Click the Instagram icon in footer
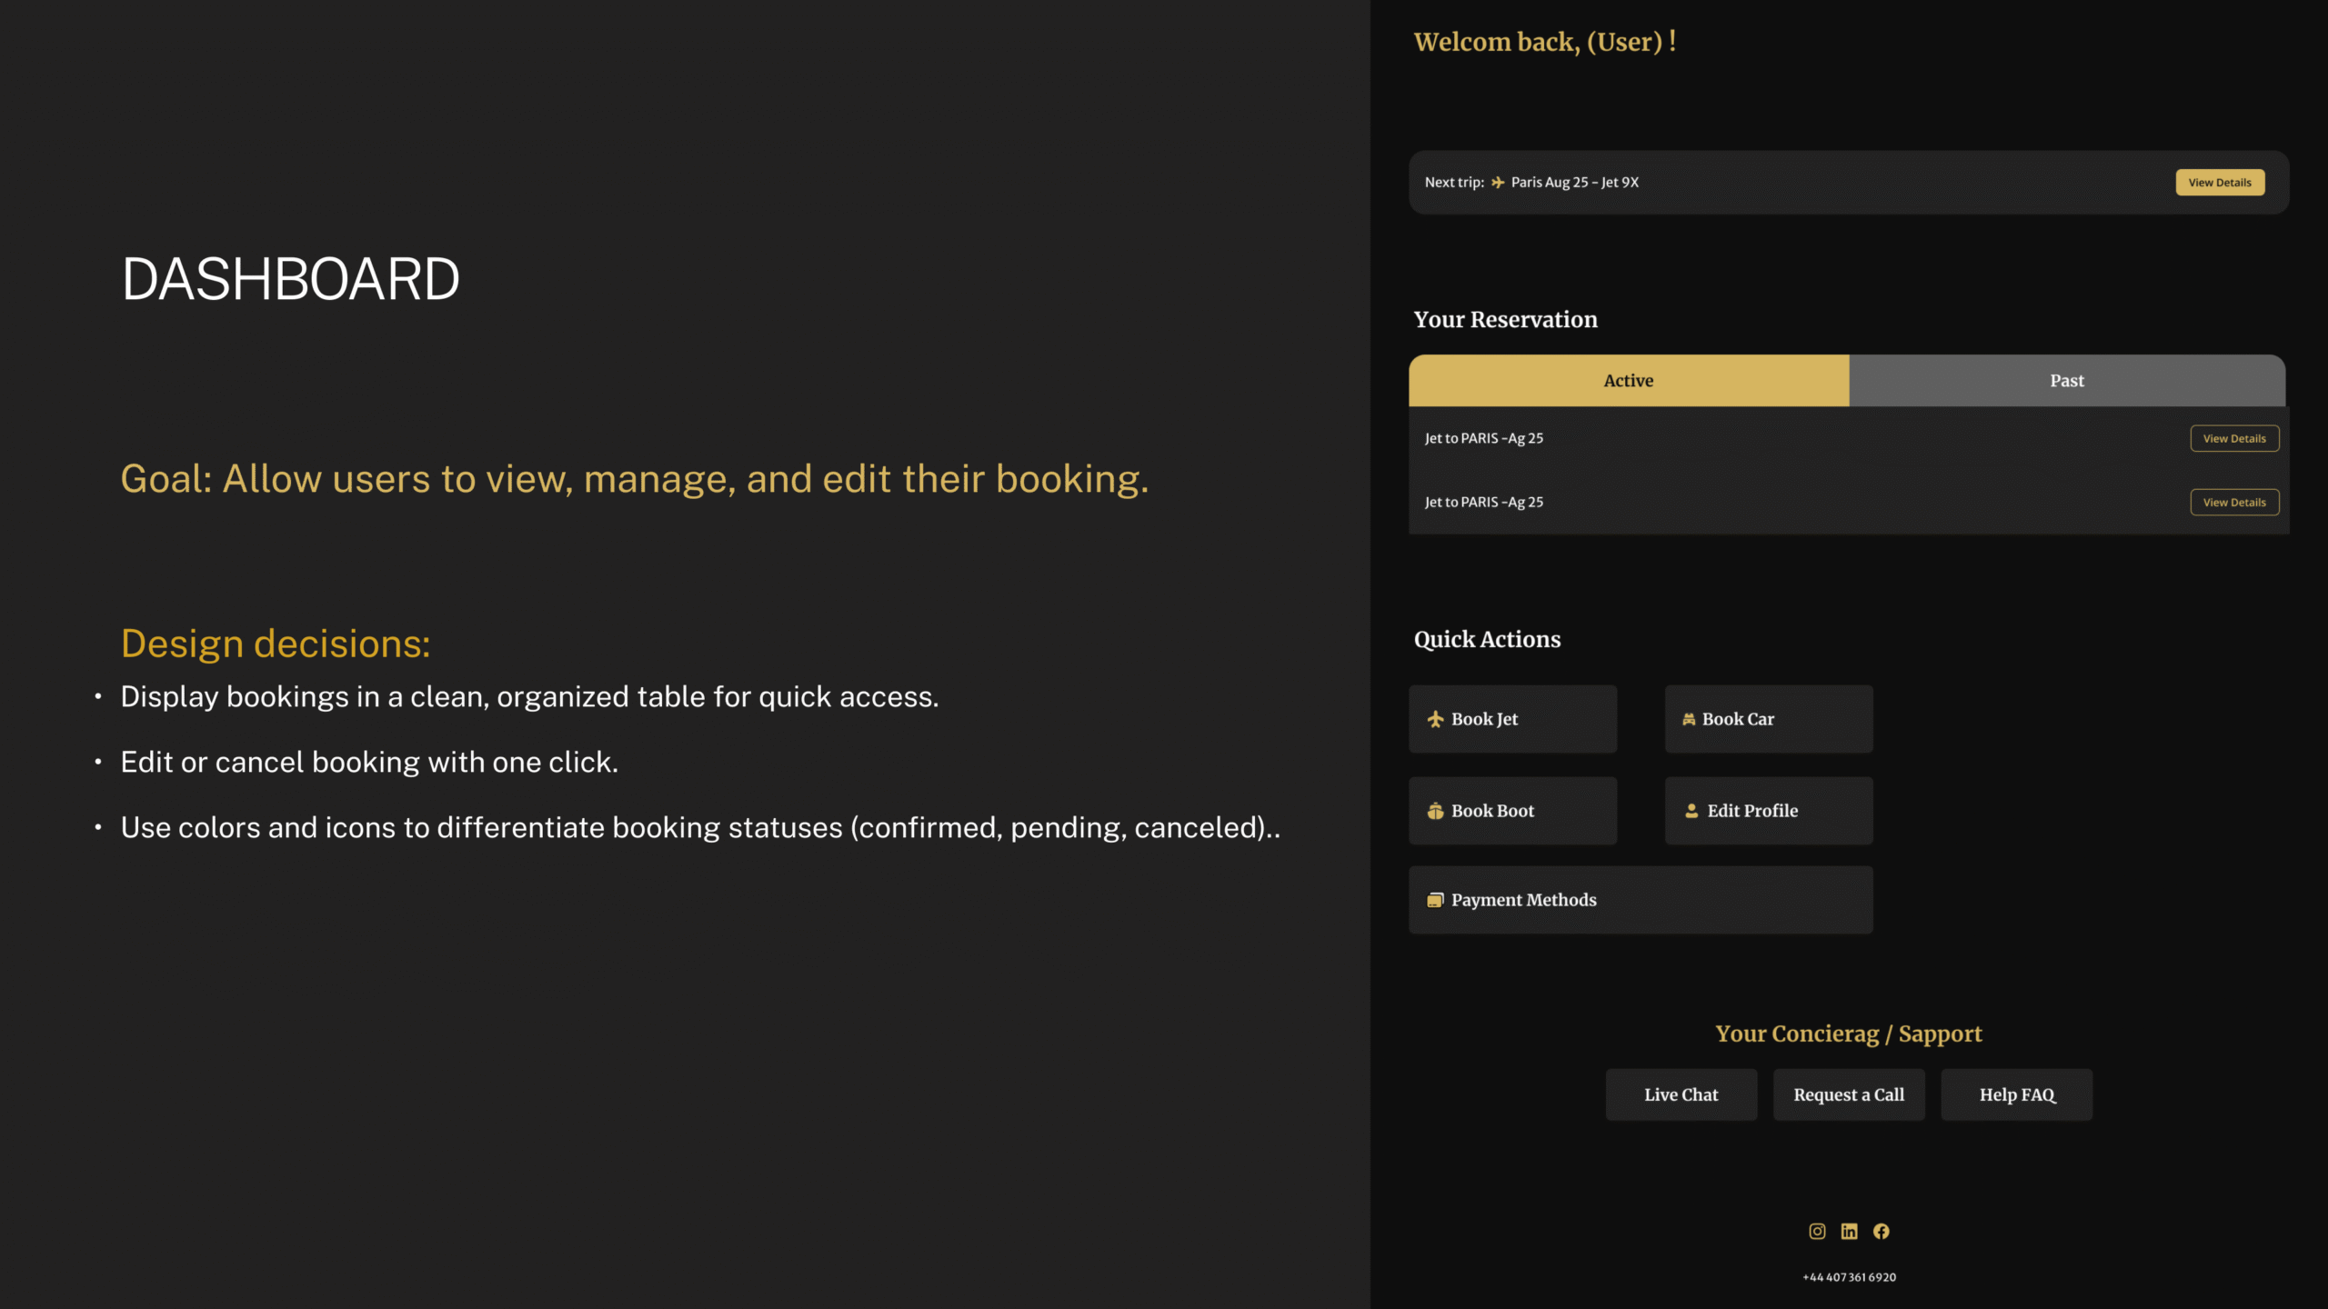The height and width of the screenshot is (1309, 2328). click(1817, 1231)
